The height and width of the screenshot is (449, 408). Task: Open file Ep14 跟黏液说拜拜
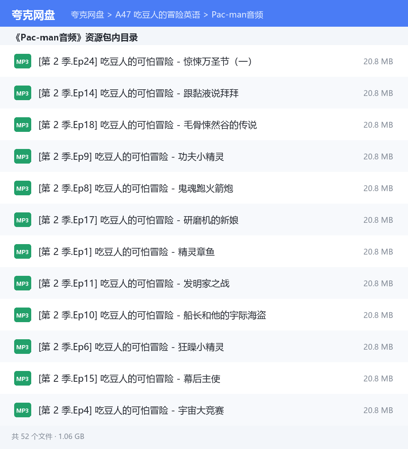click(x=139, y=93)
